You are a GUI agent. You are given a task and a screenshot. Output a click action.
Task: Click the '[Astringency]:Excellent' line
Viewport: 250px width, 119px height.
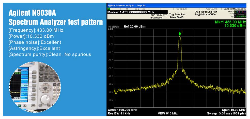coord(34,48)
